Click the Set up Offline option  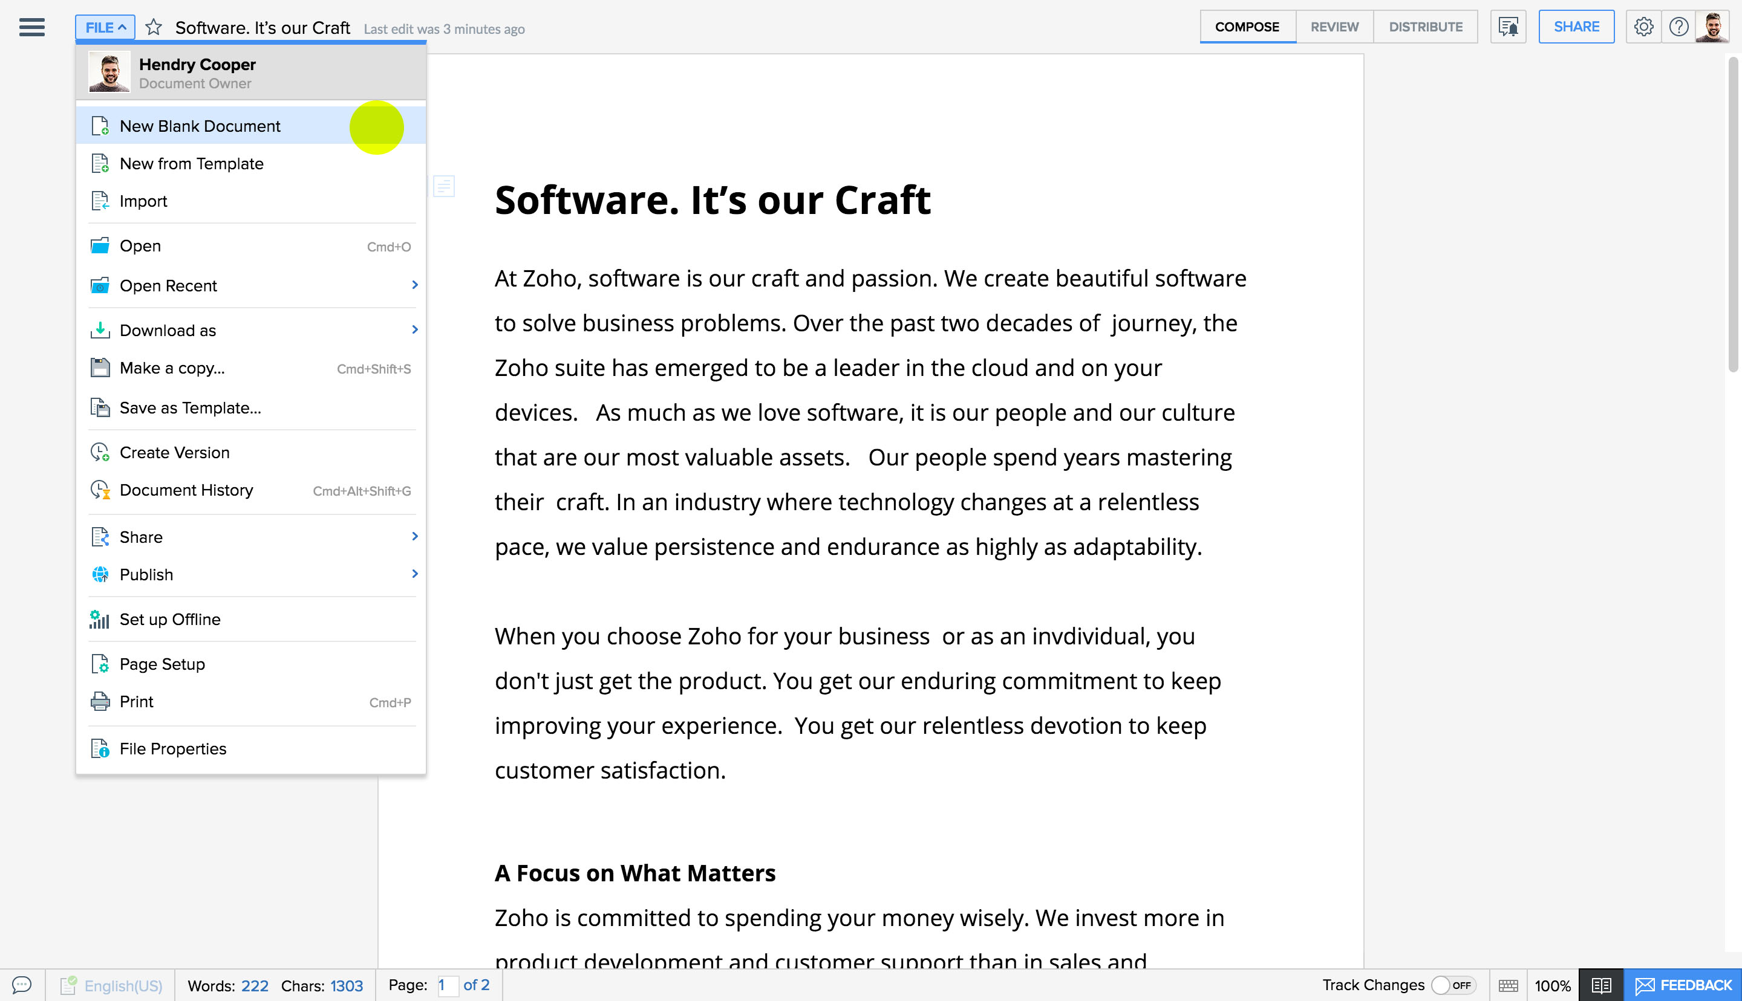[x=170, y=618]
